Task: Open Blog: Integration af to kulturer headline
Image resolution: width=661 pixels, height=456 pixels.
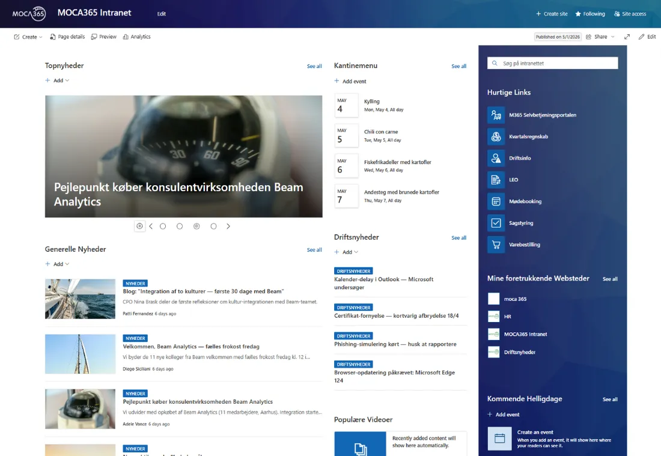Action: (x=203, y=291)
